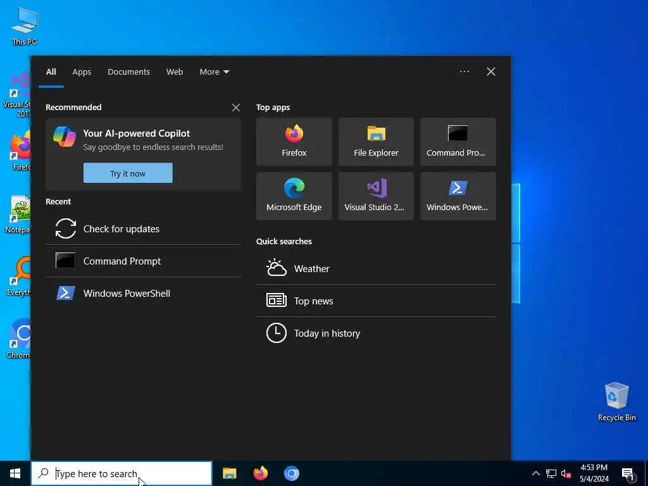The height and width of the screenshot is (486, 648).
Task: Select the This PC desktop icon
Action: click(25, 26)
